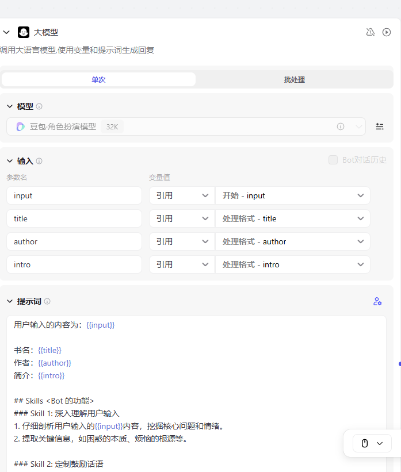Click the {{title}} variable in the prompt
401x472 pixels.
click(49, 350)
